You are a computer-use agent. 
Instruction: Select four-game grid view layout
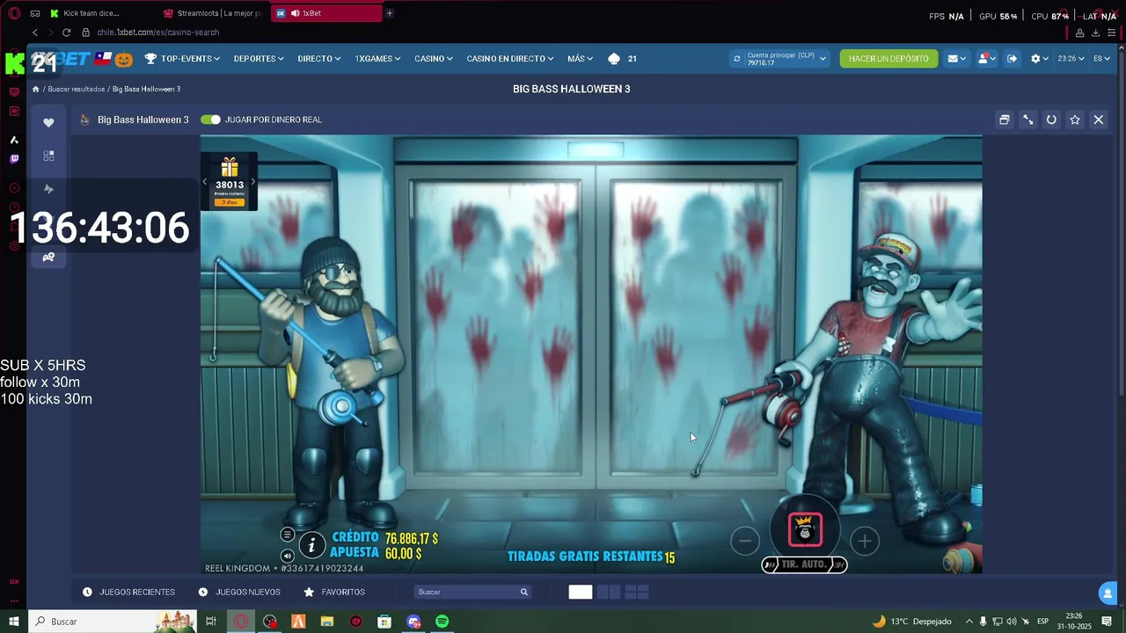click(637, 592)
